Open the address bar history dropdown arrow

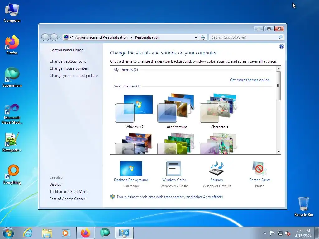coord(196,37)
